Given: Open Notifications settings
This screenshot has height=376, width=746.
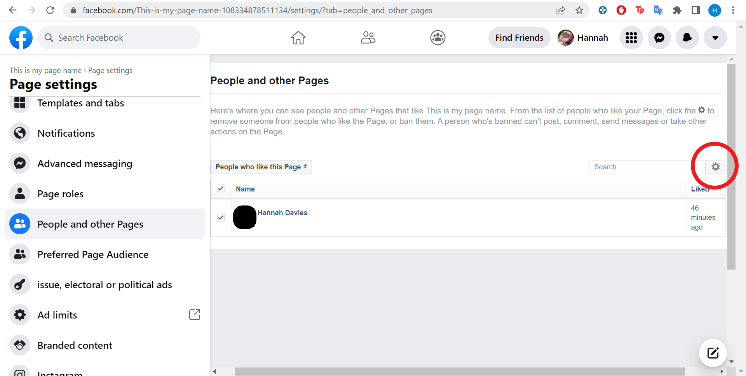Looking at the screenshot, I should (x=105, y=133).
